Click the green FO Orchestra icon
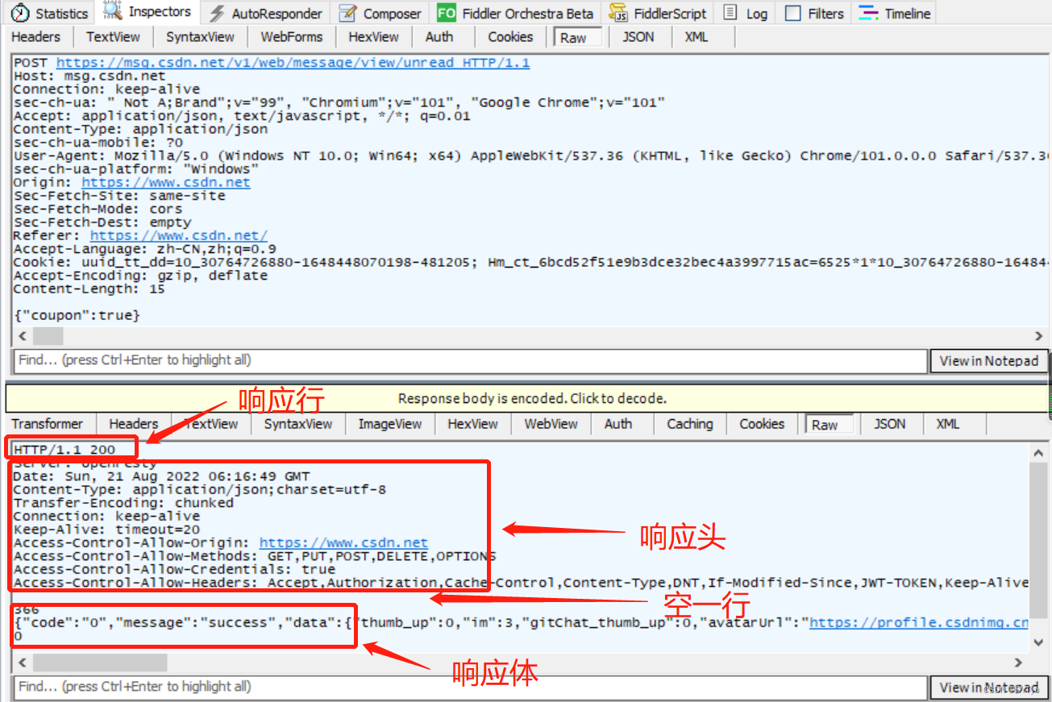The width and height of the screenshot is (1052, 702). (x=447, y=13)
